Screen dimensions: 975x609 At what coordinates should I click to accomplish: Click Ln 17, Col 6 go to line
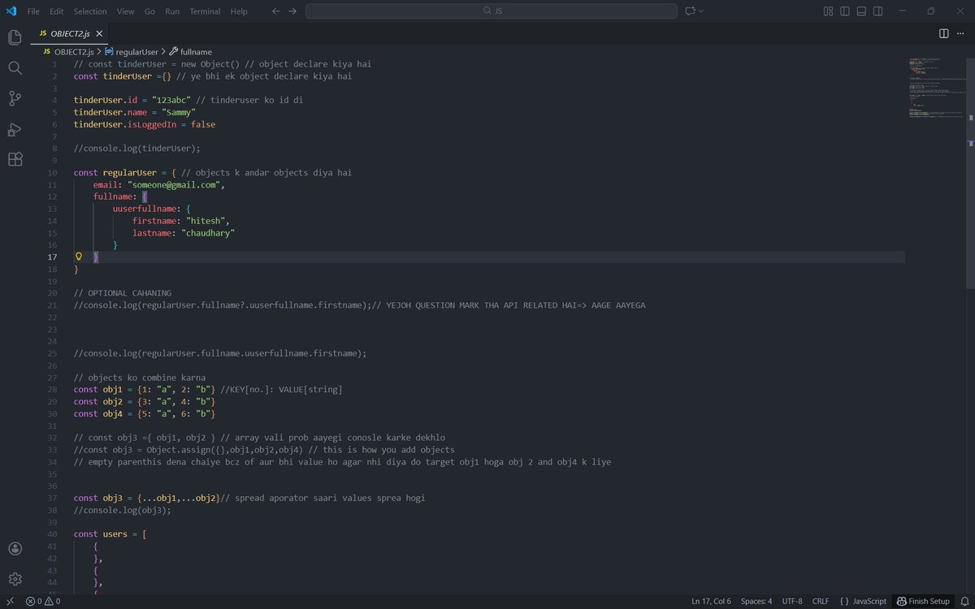coord(711,601)
